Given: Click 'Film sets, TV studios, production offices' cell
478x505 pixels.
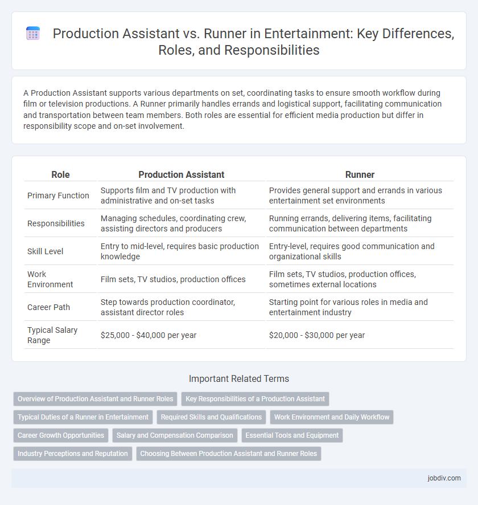Looking at the screenshot, I should (182, 279).
